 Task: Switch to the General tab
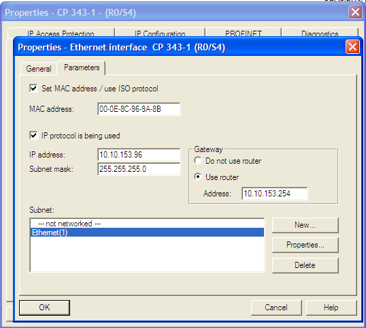(39, 69)
